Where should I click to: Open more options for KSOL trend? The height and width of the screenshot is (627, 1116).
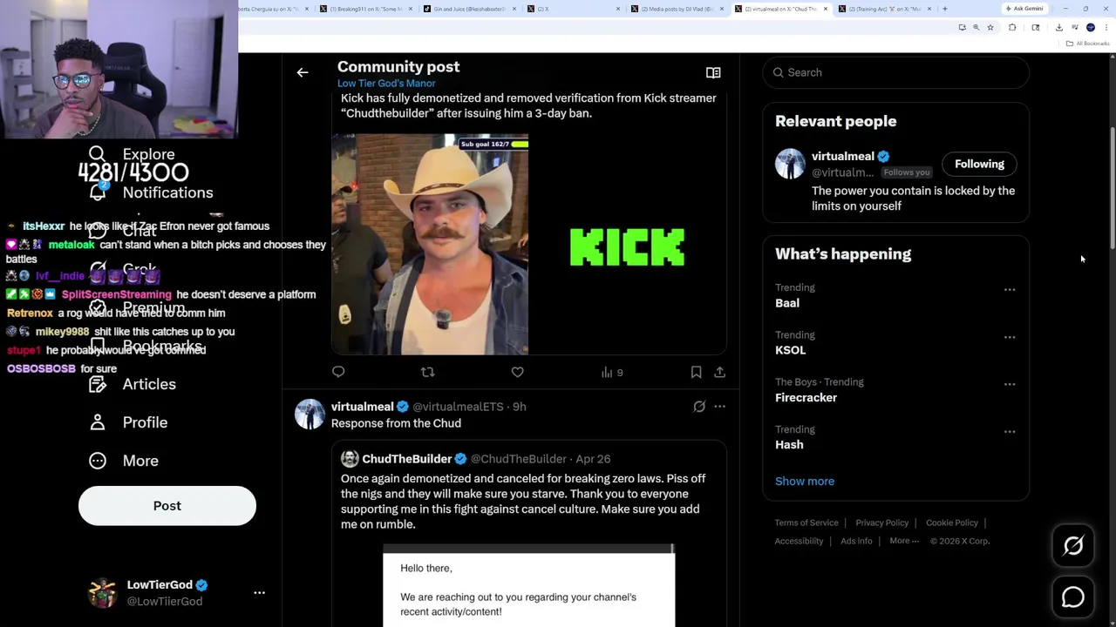[x=1010, y=337]
